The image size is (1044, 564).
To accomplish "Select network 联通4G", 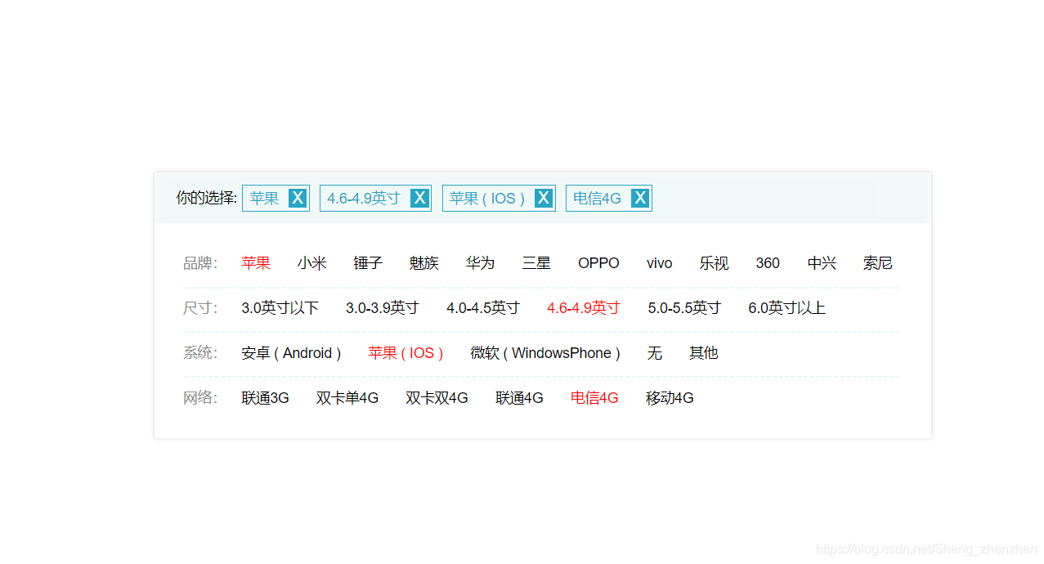I will (519, 398).
